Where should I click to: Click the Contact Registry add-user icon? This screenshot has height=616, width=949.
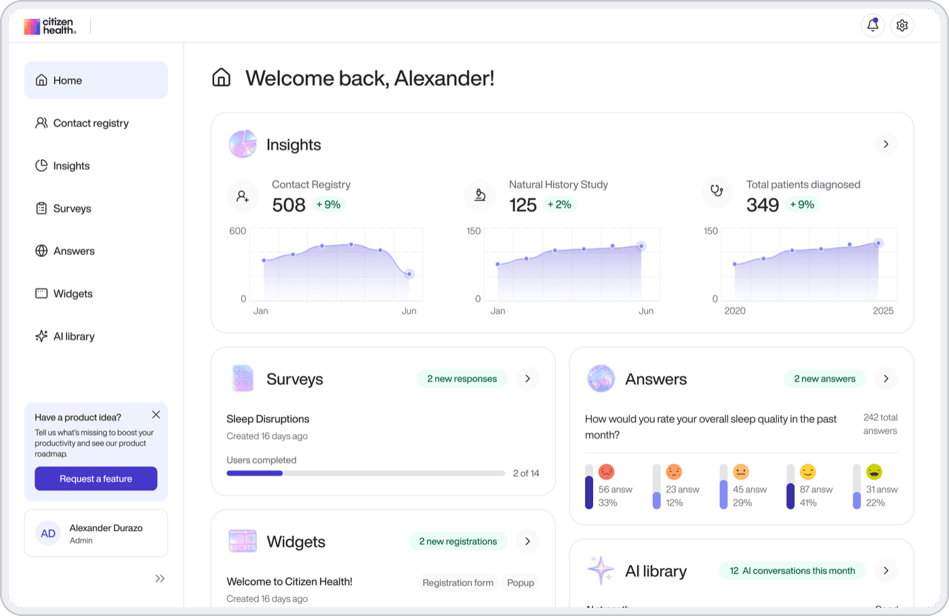click(x=243, y=196)
